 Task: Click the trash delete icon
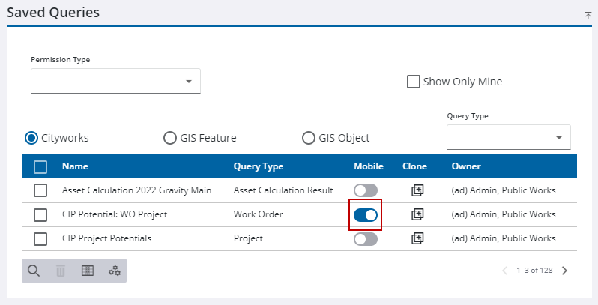click(61, 271)
